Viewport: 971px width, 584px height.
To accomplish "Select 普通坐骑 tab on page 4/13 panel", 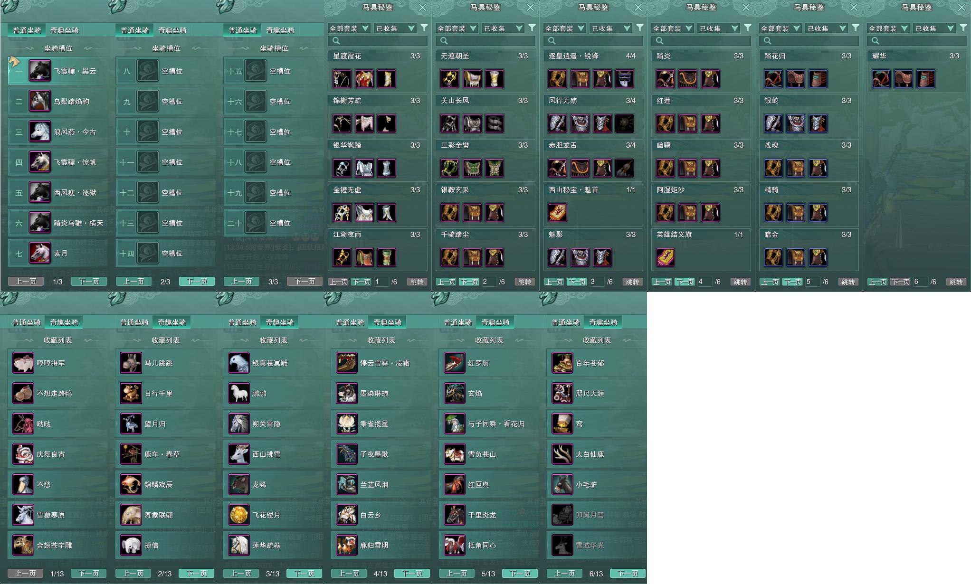I will [350, 322].
